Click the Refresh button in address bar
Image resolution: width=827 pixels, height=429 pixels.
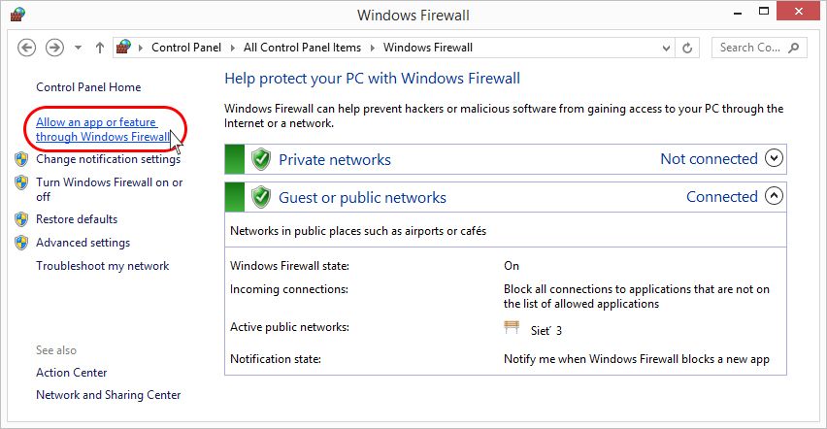(x=688, y=48)
